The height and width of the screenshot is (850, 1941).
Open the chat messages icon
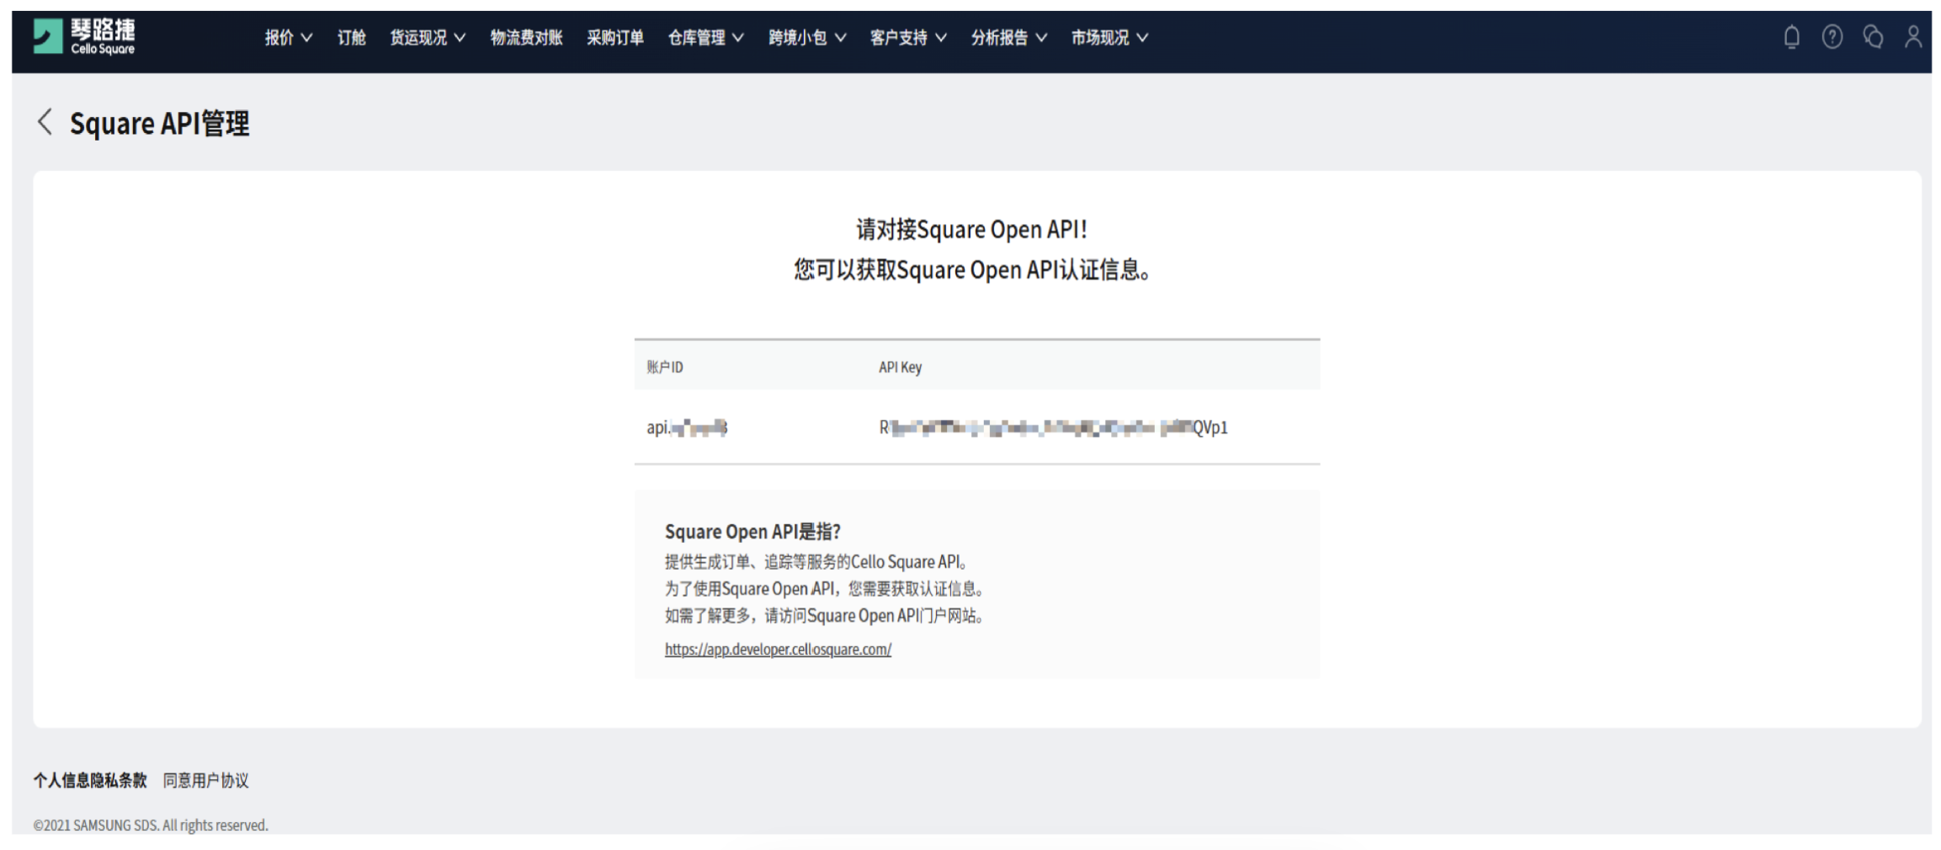[x=1873, y=37]
